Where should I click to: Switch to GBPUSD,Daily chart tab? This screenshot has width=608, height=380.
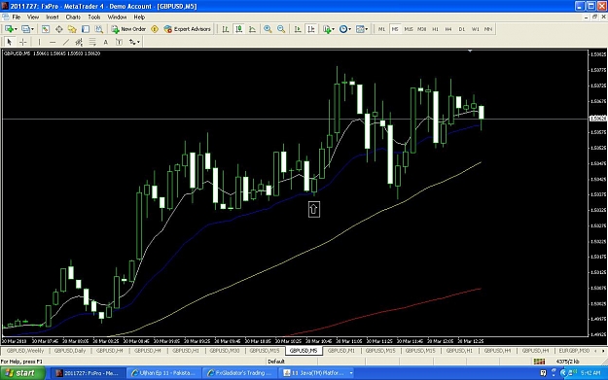70,351
